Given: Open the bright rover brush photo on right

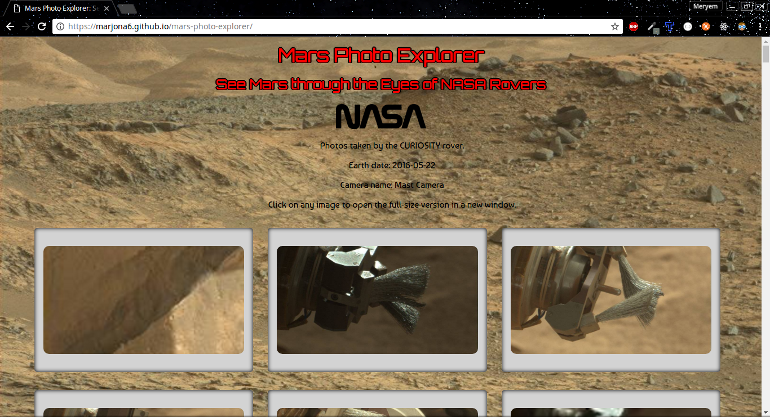Looking at the screenshot, I should click(611, 300).
